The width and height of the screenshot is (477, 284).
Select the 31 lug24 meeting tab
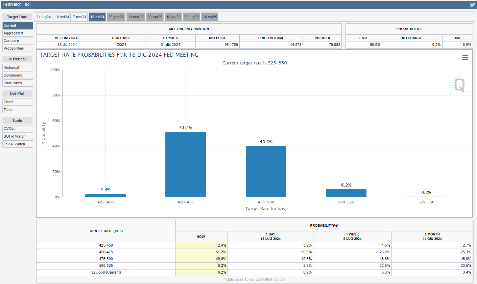44,17
